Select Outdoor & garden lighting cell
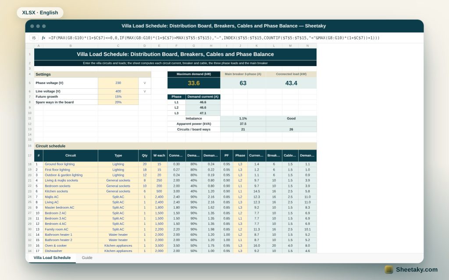Screen dimensions: 449x280 click(71, 175)
